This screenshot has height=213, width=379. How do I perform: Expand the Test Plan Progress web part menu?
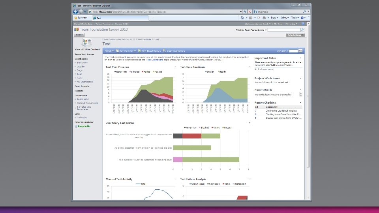click(x=175, y=67)
